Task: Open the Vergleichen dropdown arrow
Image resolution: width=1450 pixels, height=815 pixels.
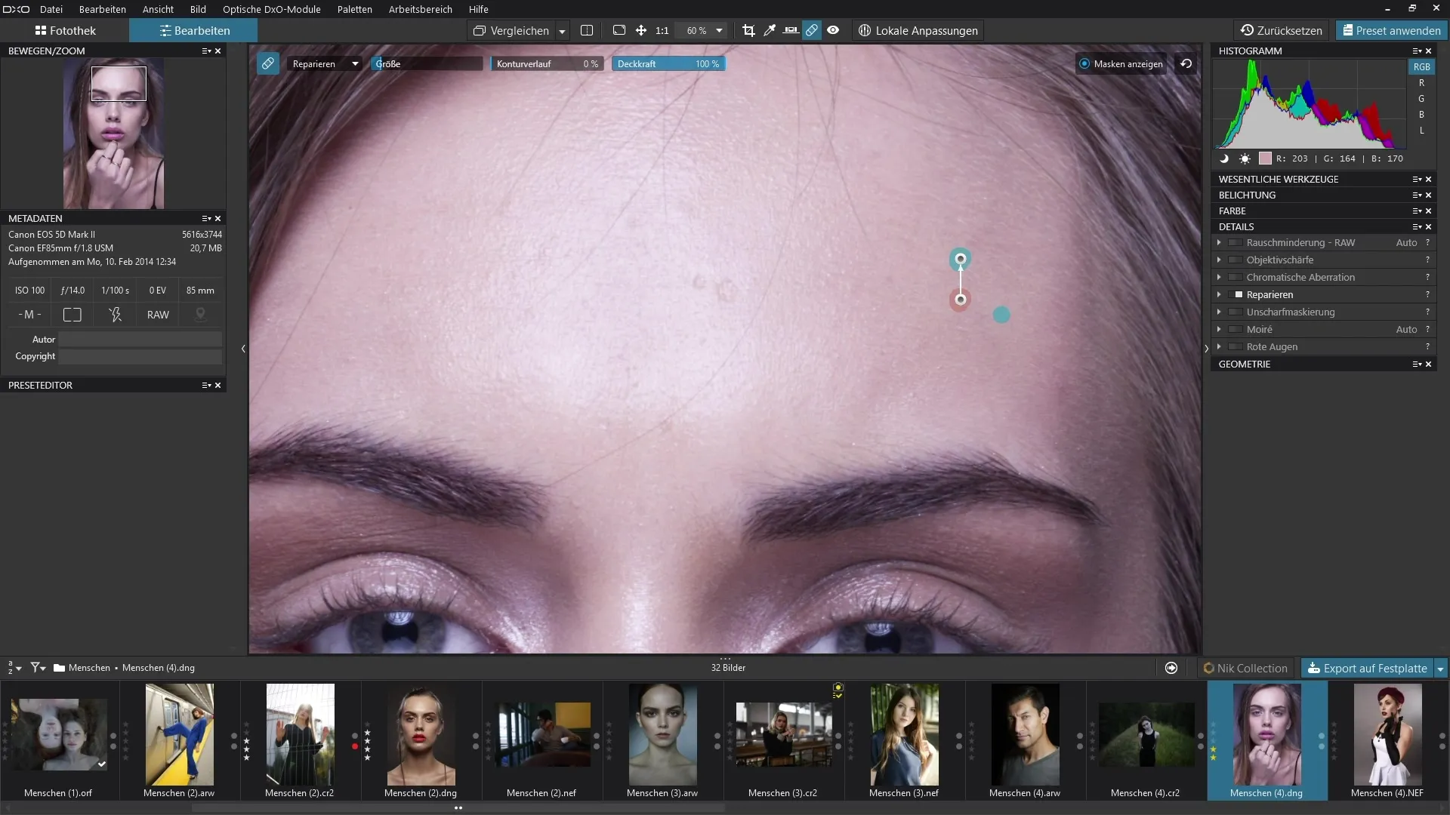Action: click(562, 31)
